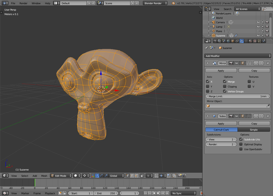This screenshot has width=273, height=196.
Task: Open the No Sync playback dropdown
Action: pos(183,193)
